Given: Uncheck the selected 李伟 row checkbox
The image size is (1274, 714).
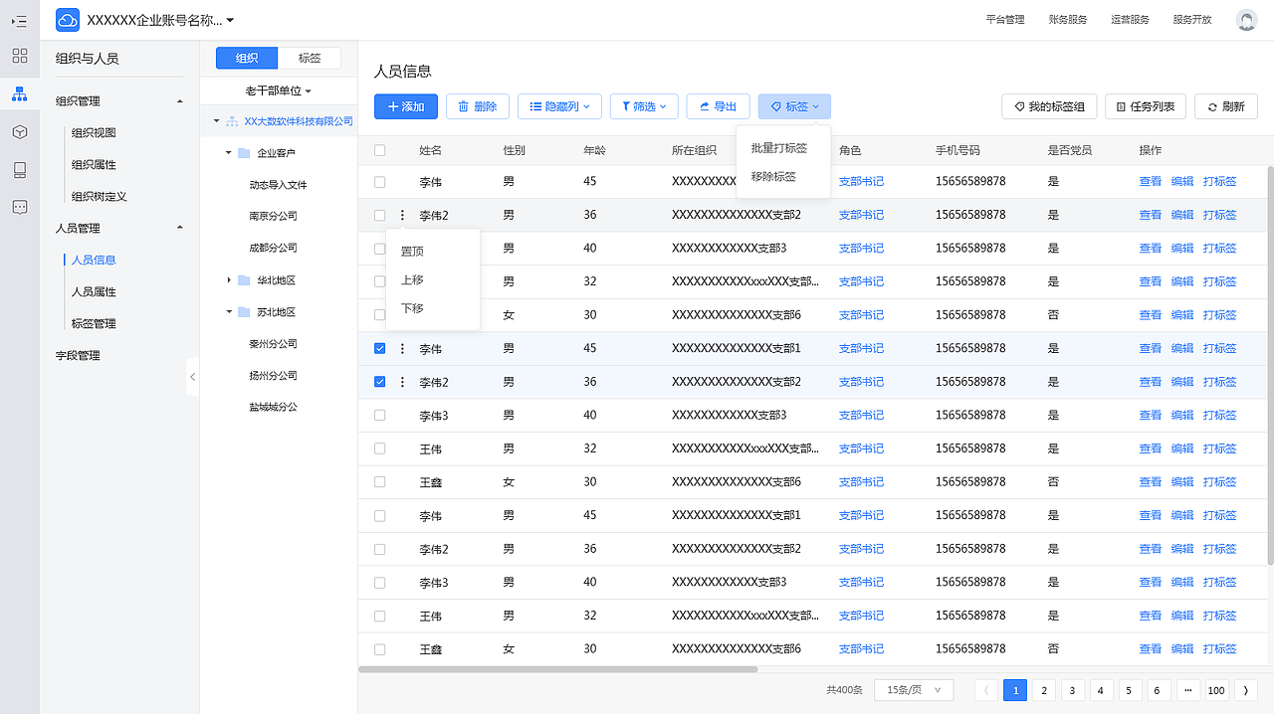Looking at the screenshot, I should (x=379, y=349).
